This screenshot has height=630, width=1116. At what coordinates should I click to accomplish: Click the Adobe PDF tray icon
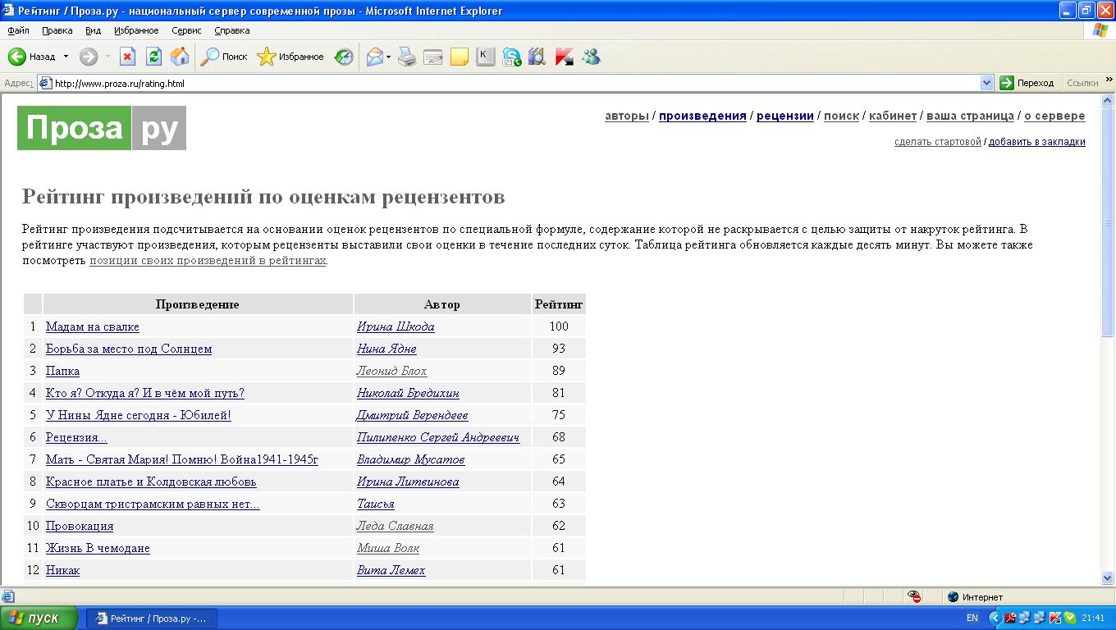pos(1011,618)
